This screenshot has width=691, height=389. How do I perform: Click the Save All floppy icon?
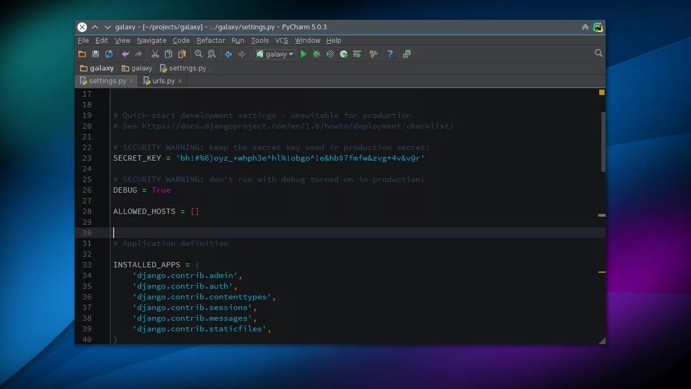tap(96, 54)
